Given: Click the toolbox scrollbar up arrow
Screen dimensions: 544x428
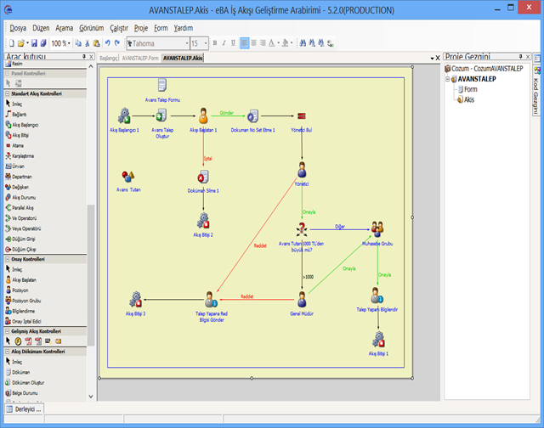Looking at the screenshot, I should tap(91, 66).
